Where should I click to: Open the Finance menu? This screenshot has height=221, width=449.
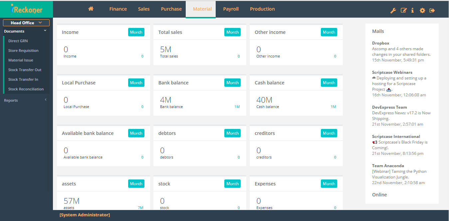tap(118, 9)
